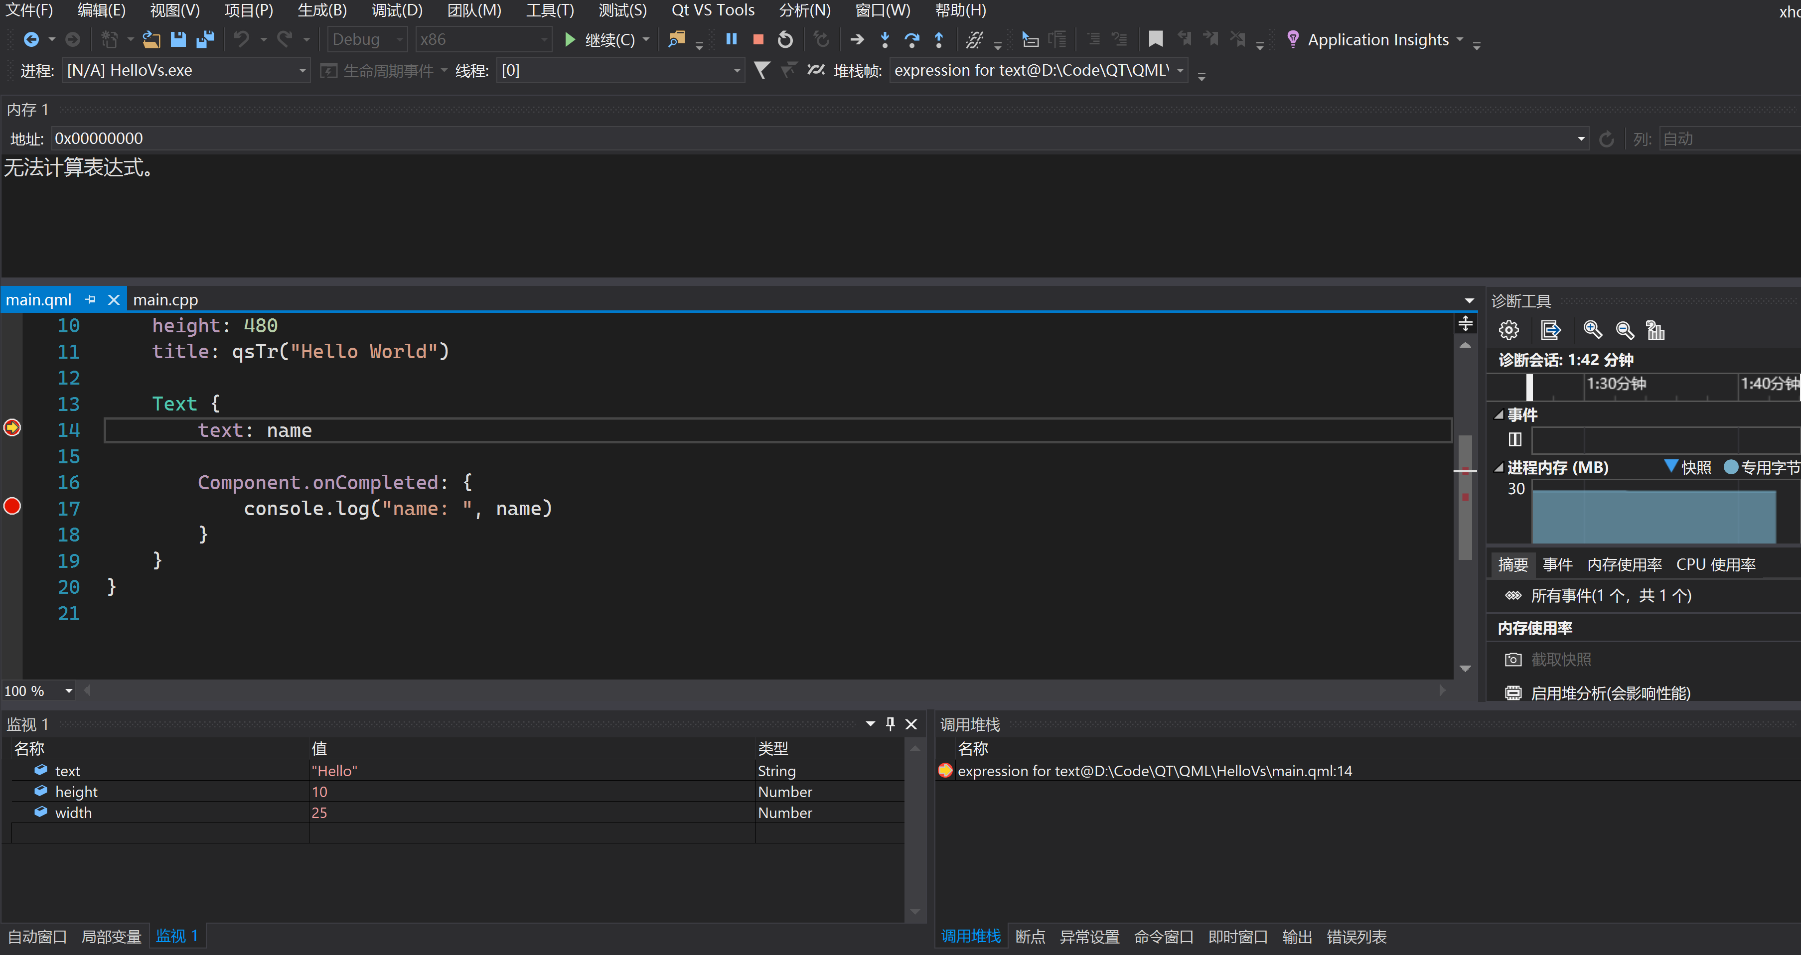Open the process dropdown showing HelloVs.exe
The height and width of the screenshot is (955, 1801).
[302, 70]
